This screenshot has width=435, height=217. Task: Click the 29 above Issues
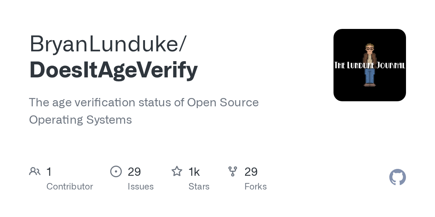[x=134, y=172]
